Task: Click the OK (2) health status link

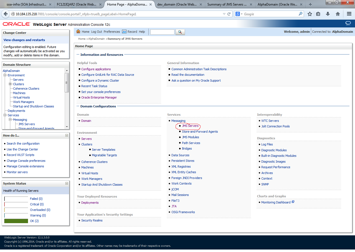Action: click(34, 221)
